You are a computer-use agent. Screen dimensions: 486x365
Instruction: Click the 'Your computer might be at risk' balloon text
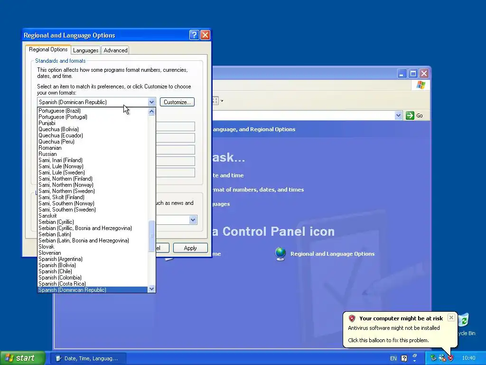click(401, 318)
